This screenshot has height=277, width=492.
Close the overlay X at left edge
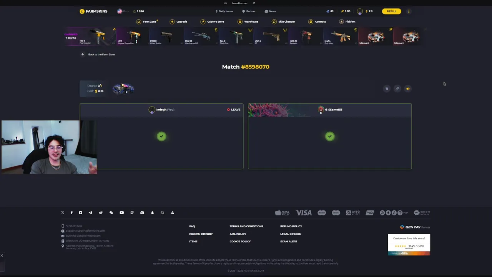2,255
